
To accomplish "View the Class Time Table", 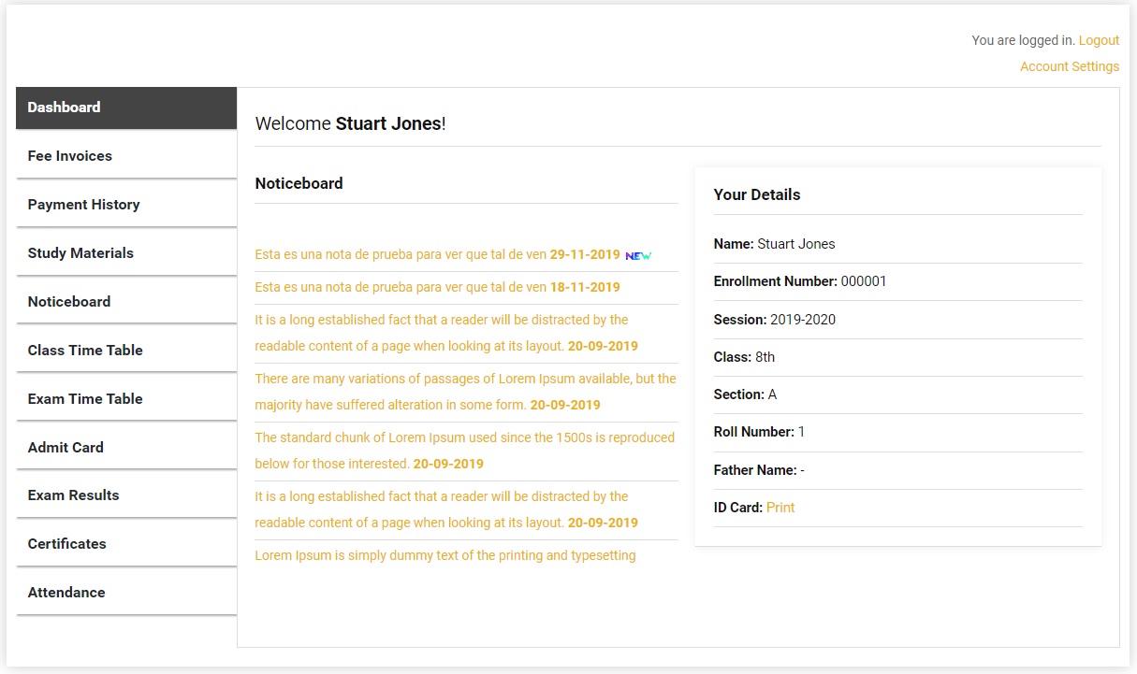I will (126, 351).
